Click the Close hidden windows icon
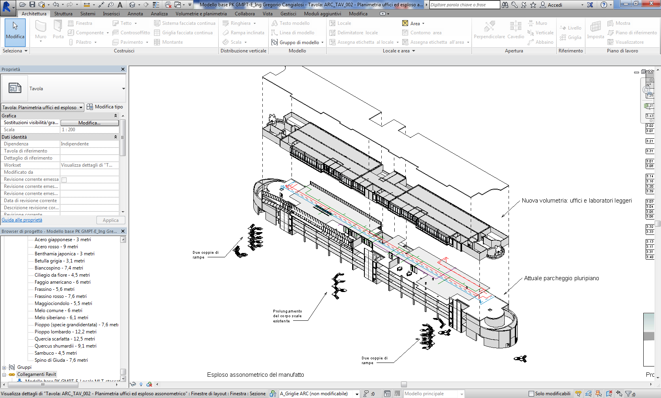This screenshot has height=398, width=661. coord(168,5)
